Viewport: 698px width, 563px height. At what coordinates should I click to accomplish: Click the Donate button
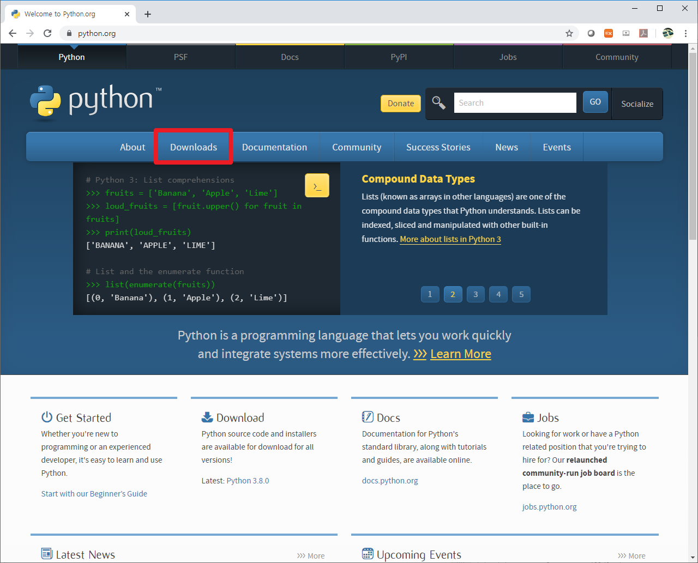click(x=401, y=103)
